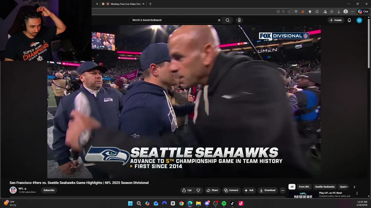Screen dimensions: 371x208
Task: Open options for Play UFL ad
Action: pos(357,193)
